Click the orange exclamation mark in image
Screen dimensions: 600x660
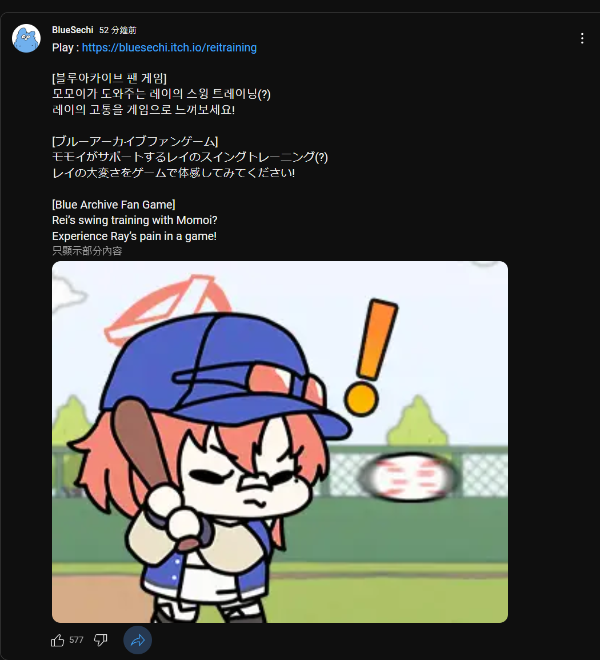(x=370, y=357)
